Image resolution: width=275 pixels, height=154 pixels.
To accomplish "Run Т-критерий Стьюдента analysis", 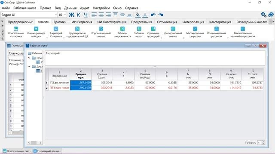I will [x=56, y=32].
